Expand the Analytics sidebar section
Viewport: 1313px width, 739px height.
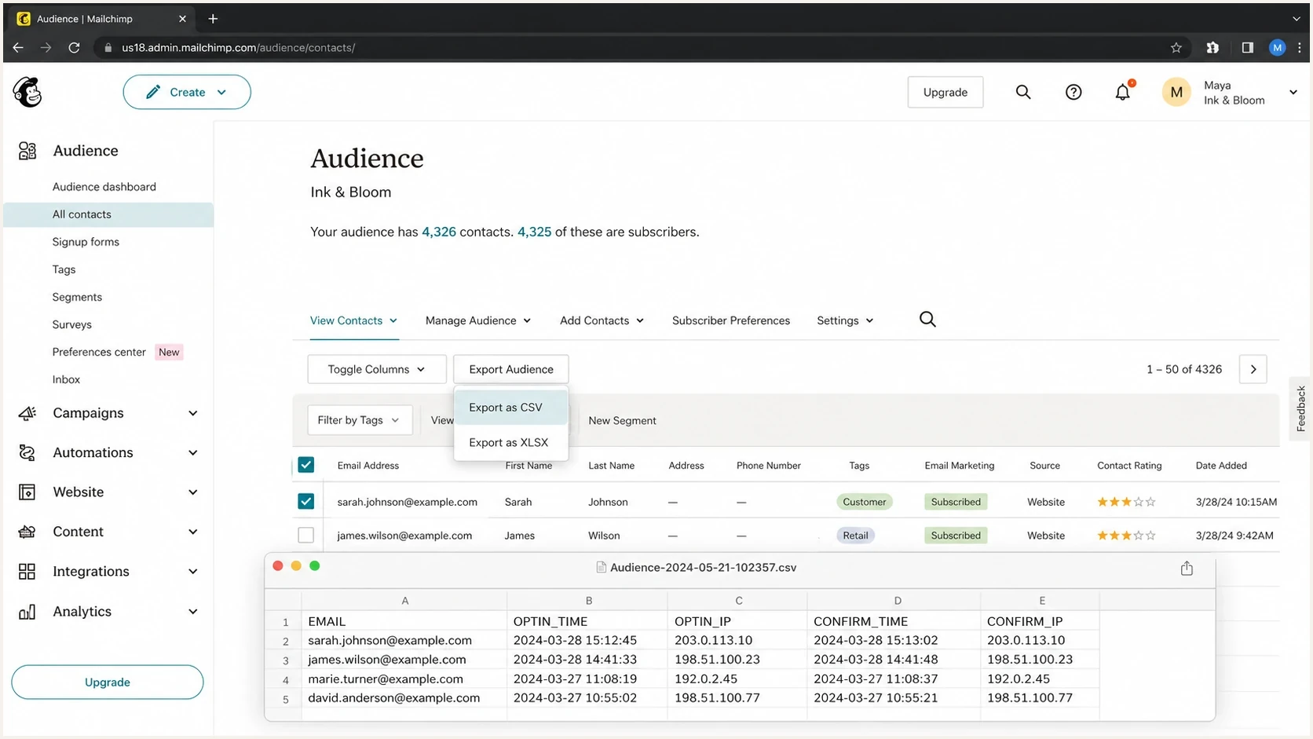click(192, 611)
